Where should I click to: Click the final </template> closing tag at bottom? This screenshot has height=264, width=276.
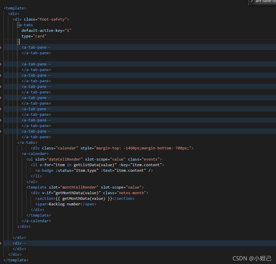point(16,260)
